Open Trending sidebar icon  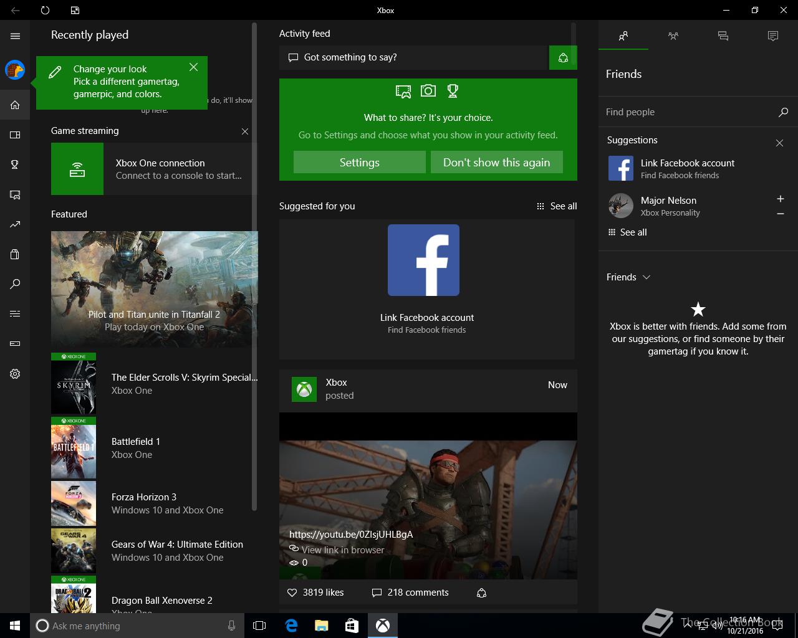point(15,224)
